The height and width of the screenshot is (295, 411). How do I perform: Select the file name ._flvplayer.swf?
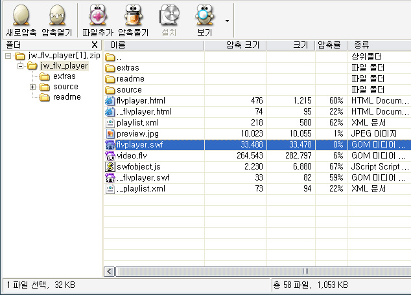tap(143, 177)
